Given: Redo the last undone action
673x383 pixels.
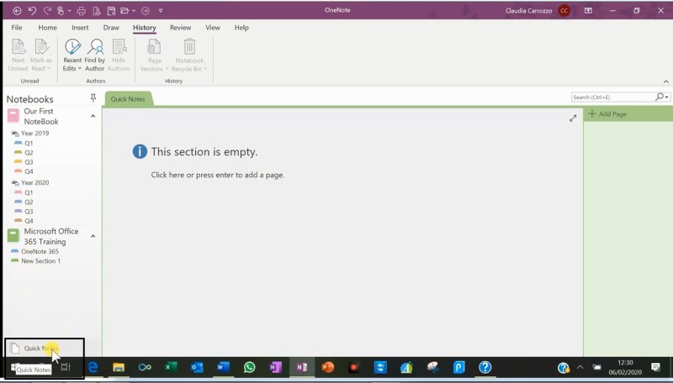Looking at the screenshot, I should tap(47, 11).
